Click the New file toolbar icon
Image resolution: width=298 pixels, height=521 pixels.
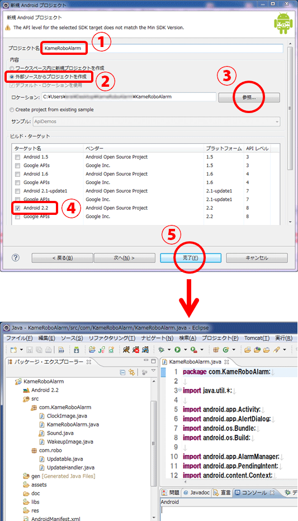coord(13,350)
